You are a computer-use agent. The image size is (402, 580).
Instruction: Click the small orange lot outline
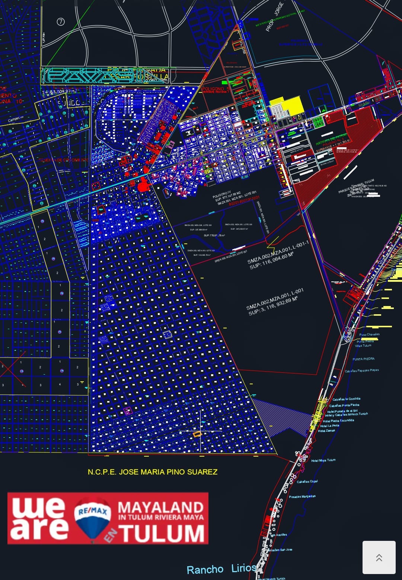(x=197, y=434)
